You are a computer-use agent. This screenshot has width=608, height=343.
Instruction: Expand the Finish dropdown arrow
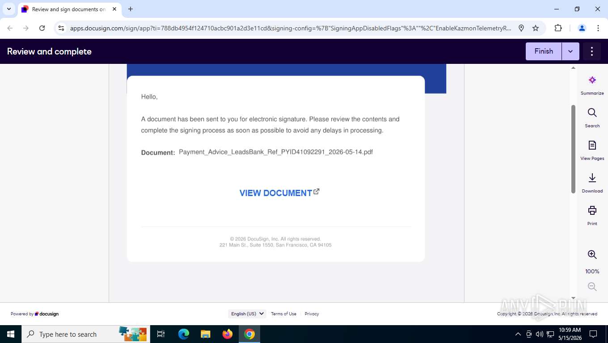coord(570,51)
